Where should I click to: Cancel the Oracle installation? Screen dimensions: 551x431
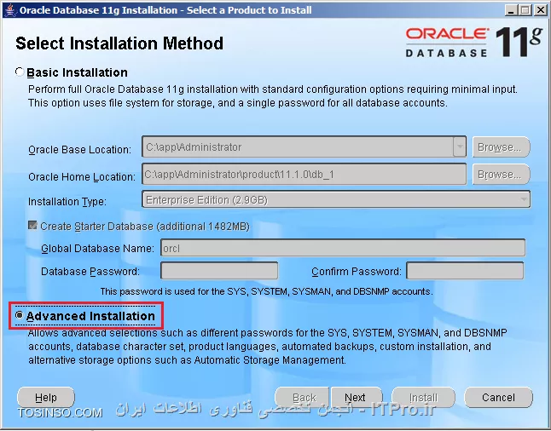pos(498,397)
